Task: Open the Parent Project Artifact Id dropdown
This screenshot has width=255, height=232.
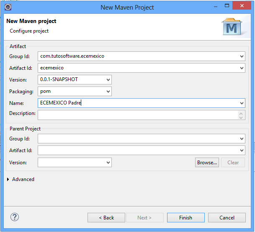Action: 242,150
